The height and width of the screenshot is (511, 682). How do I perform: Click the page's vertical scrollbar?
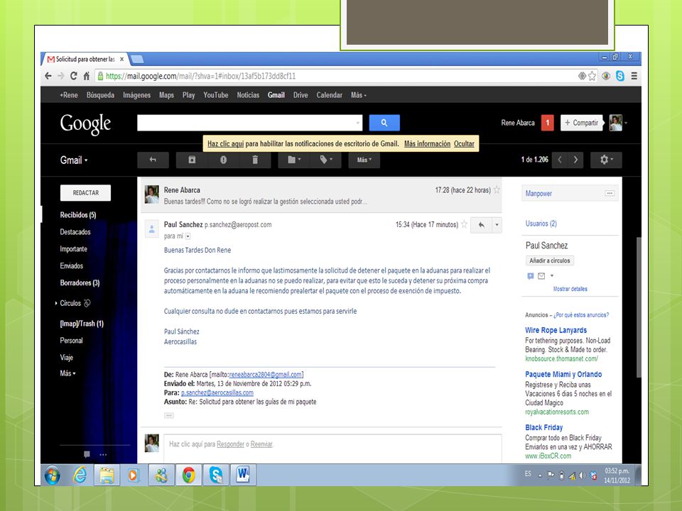(638, 307)
